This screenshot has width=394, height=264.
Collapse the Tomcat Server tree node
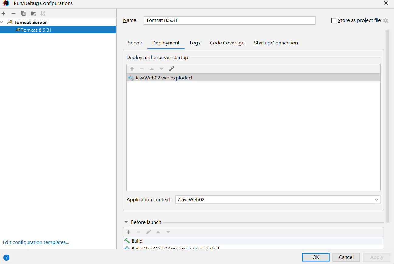coord(2,22)
